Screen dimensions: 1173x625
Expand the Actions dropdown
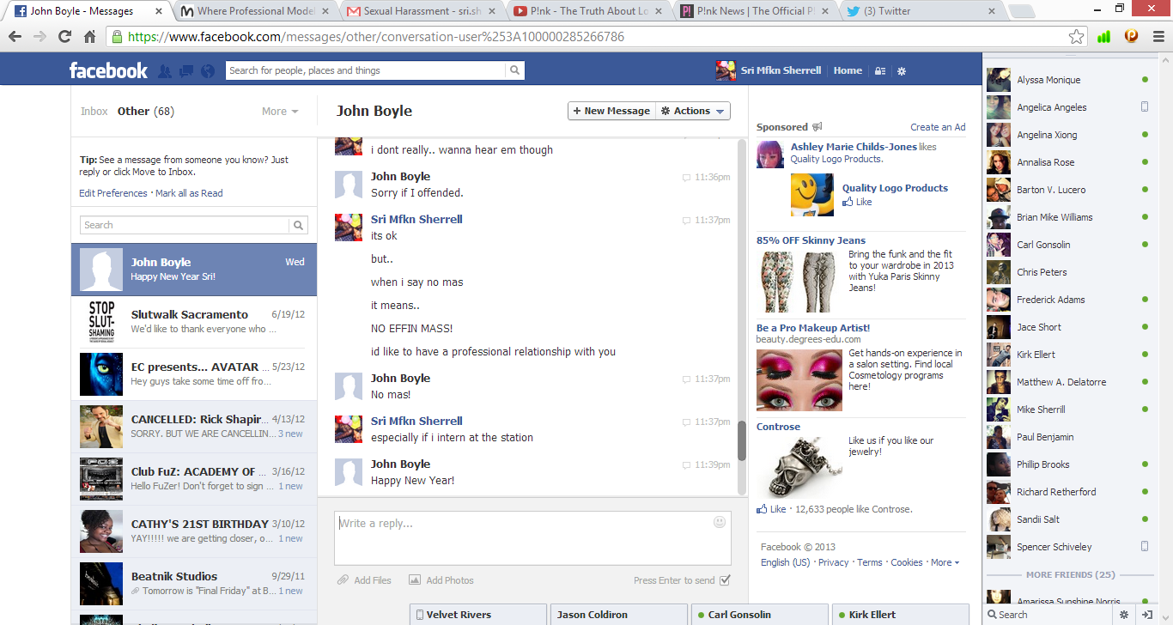(x=693, y=111)
